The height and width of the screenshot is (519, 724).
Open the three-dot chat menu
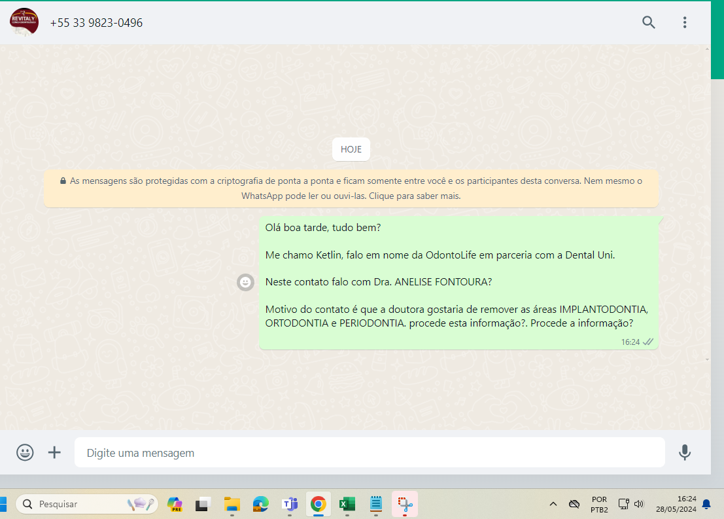(685, 22)
